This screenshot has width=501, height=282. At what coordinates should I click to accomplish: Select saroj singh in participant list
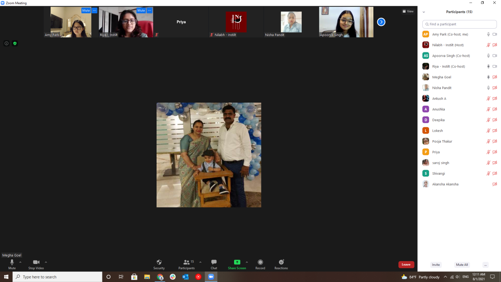[460, 163]
